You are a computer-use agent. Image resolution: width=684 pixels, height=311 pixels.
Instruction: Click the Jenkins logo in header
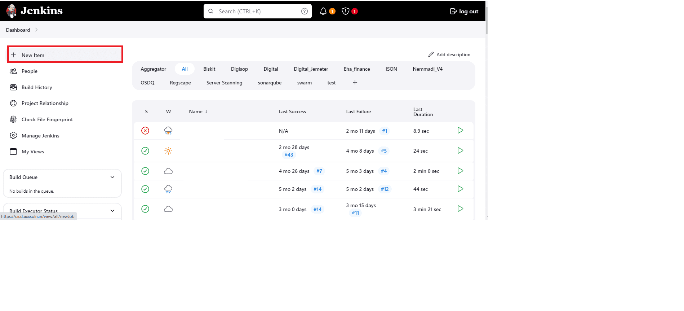(x=34, y=11)
